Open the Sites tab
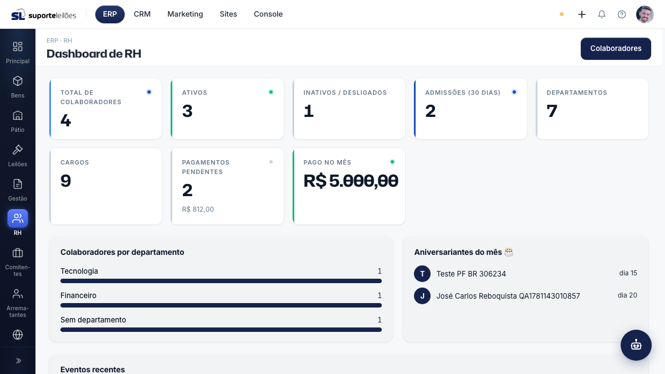665x374 pixels. [x=228, y=14]
